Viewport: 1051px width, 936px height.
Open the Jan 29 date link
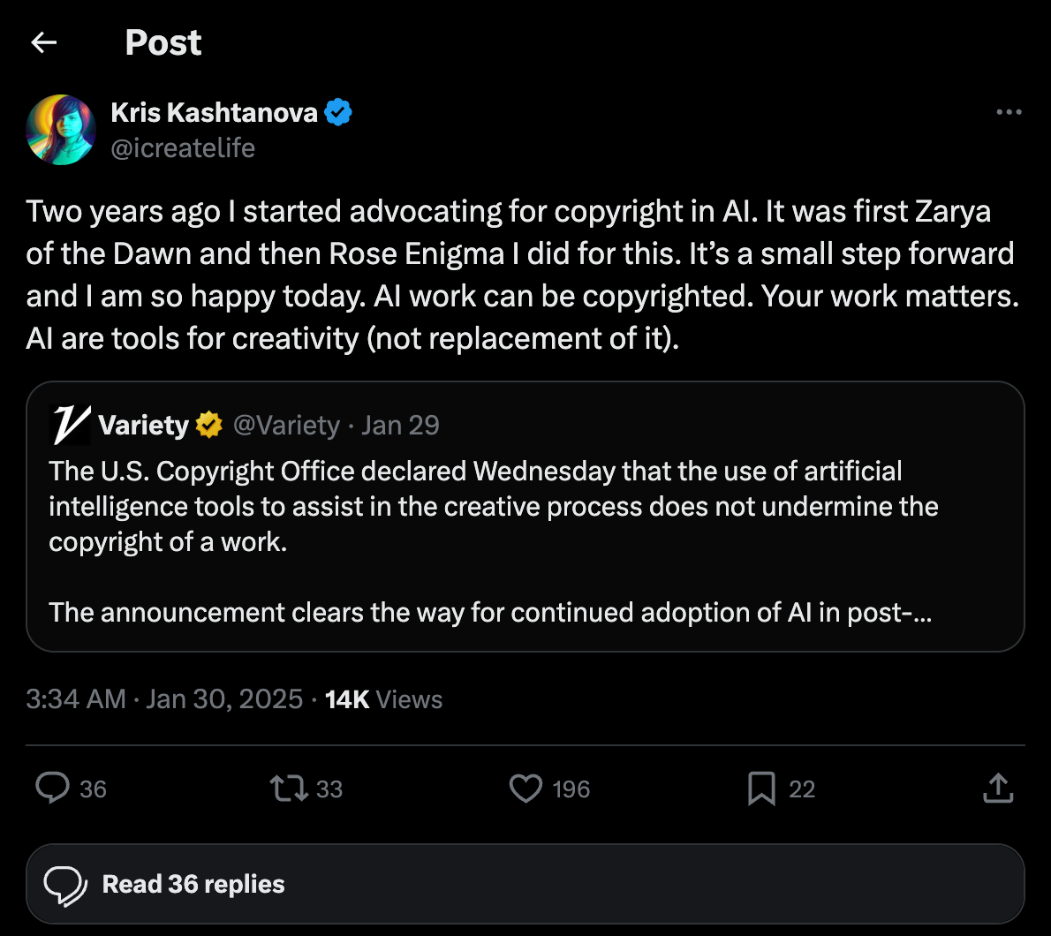tap(400, 424)
